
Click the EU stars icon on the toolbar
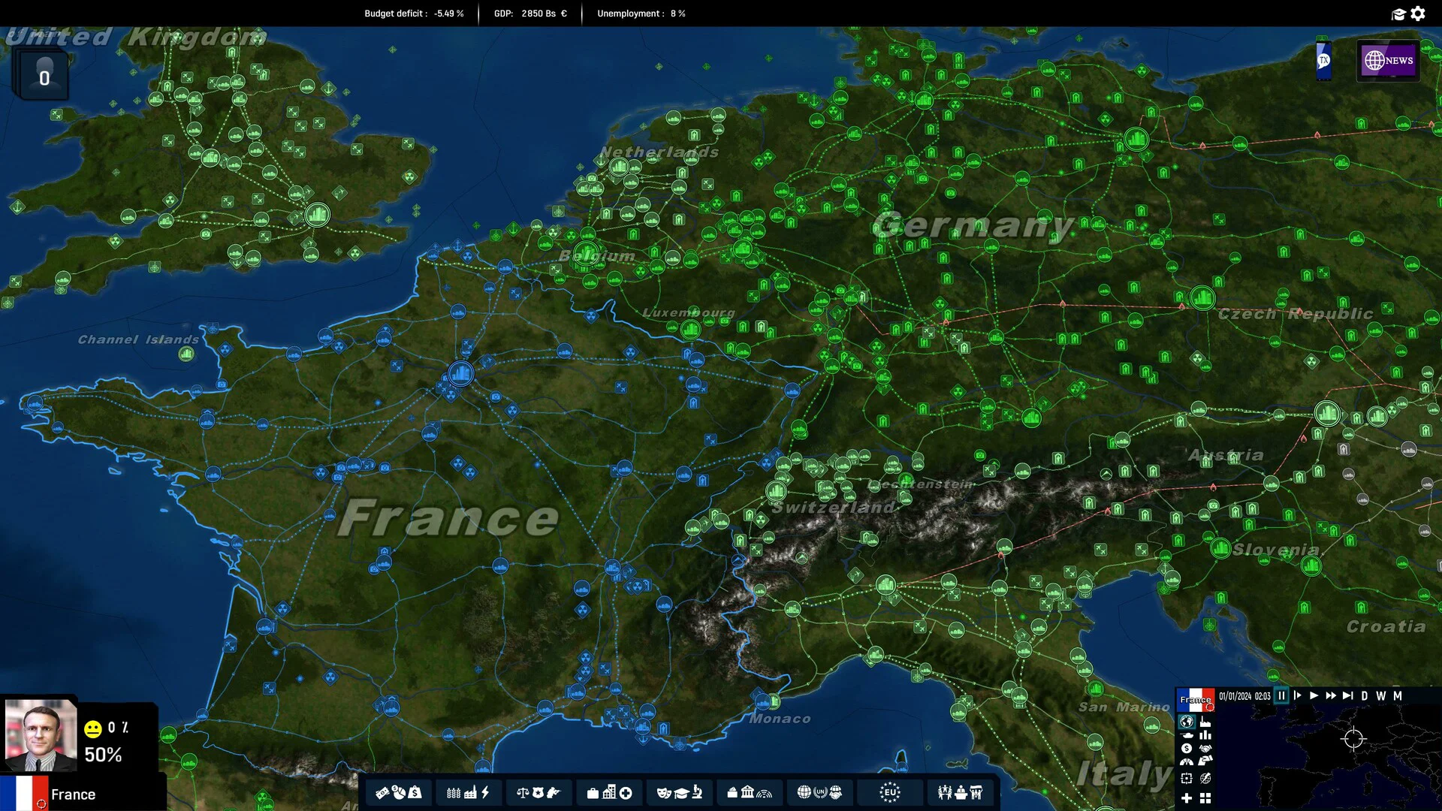point(889,792)
